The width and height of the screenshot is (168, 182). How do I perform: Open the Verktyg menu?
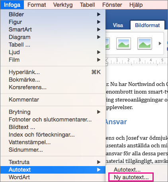pyautogui.click(x=63, y=5)
